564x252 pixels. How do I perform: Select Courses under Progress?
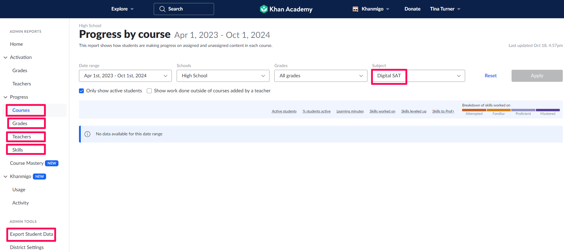click(21, 110)
